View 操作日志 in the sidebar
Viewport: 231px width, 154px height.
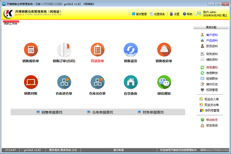[209, 84]
